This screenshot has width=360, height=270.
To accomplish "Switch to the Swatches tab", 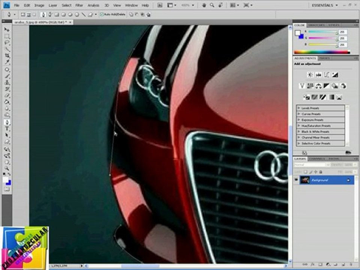I will (x=316, y=25).
